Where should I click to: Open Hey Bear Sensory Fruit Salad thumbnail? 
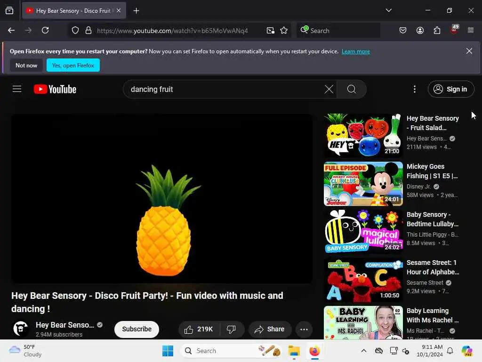pos(363,136)
